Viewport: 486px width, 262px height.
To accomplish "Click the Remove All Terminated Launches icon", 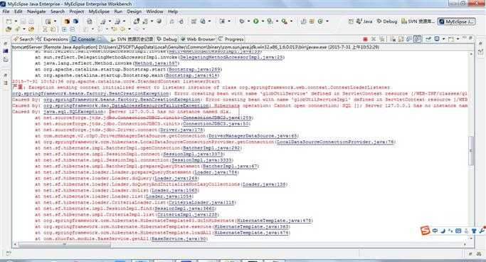I will click(x=382, y=39).
